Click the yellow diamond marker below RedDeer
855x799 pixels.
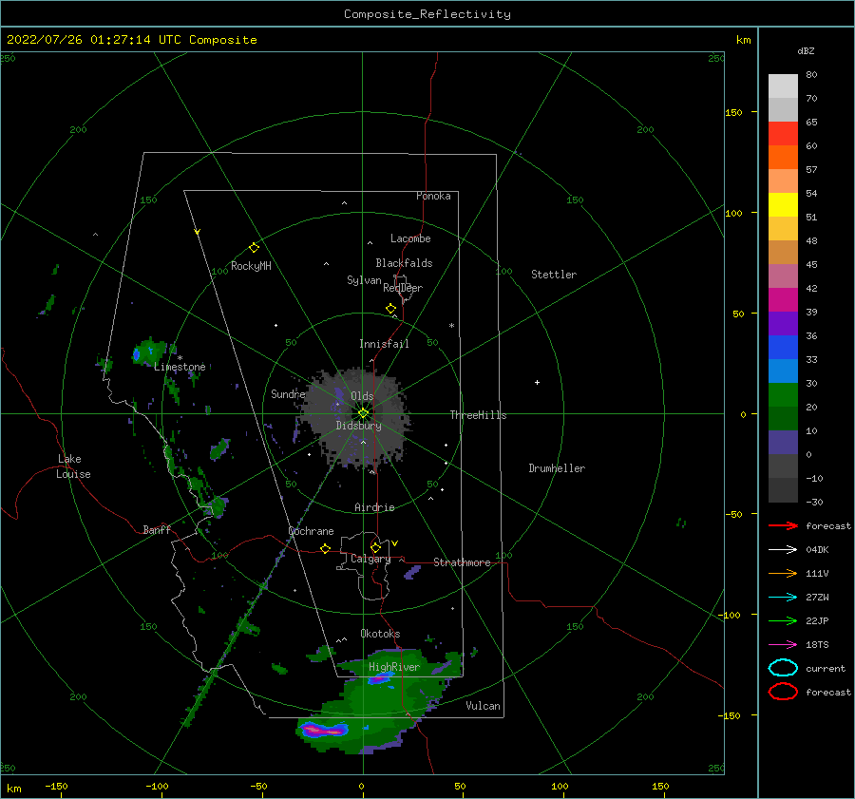pyautogui.click(x=390, y=309)
